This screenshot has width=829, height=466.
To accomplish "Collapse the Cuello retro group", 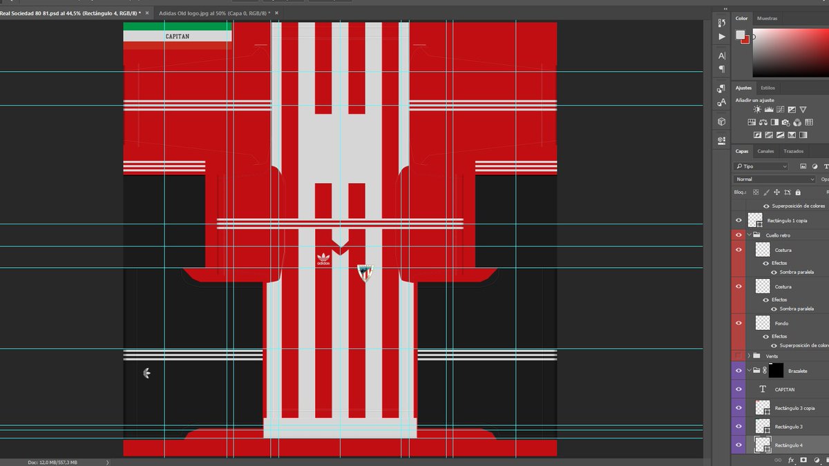I will click(749, 235).
